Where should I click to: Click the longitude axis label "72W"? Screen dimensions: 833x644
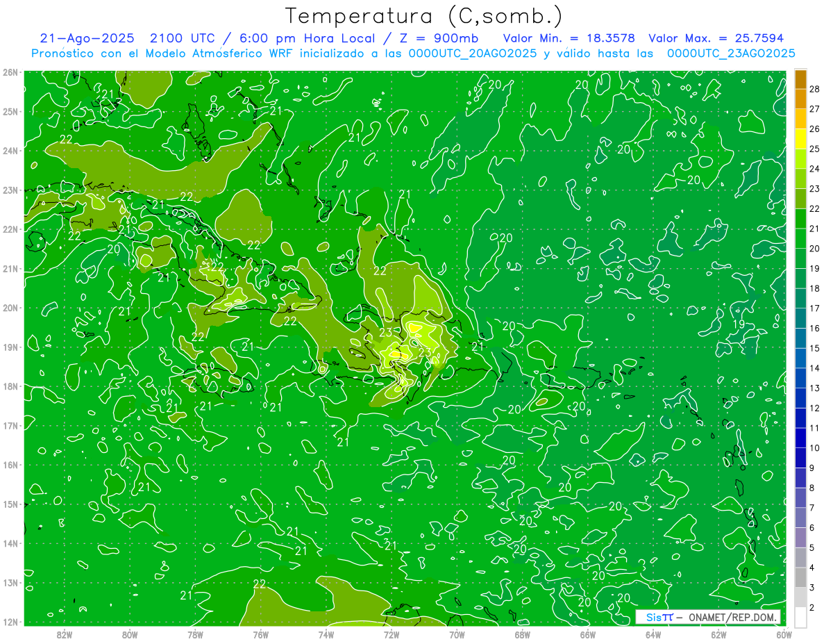tap(392, 634)
